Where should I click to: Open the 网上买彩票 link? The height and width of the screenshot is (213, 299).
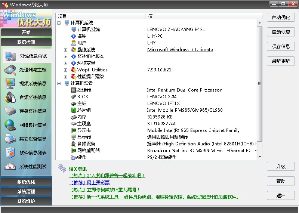coord(89,183)
